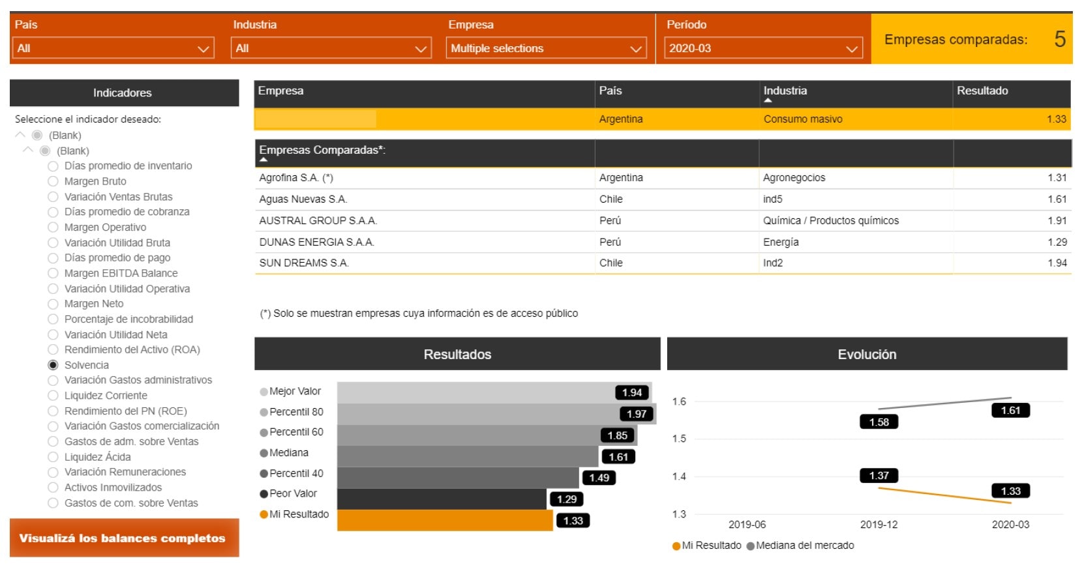Click the DUNAS ENERGIA S.A.A. row
The image size is (1082, 569).
pyautogui.click(x=663, y=242)
